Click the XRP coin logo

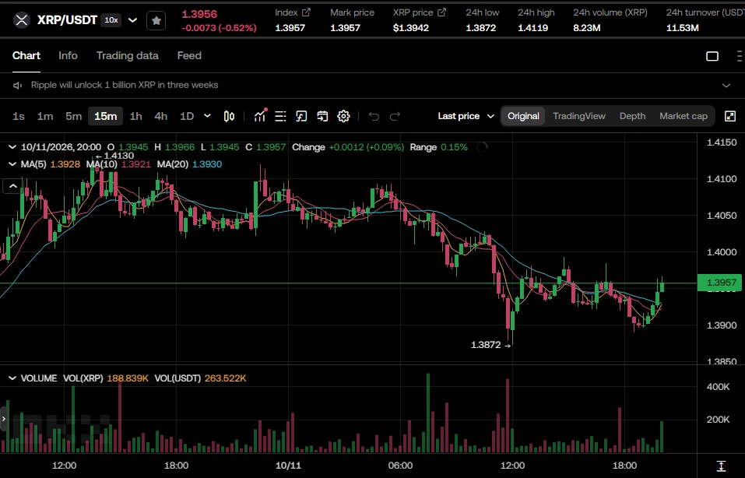21,20
